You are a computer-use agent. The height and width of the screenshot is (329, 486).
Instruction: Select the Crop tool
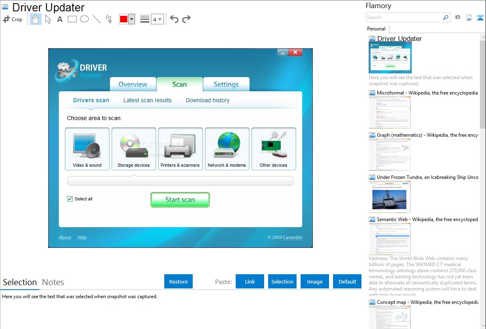click(13, 19)
